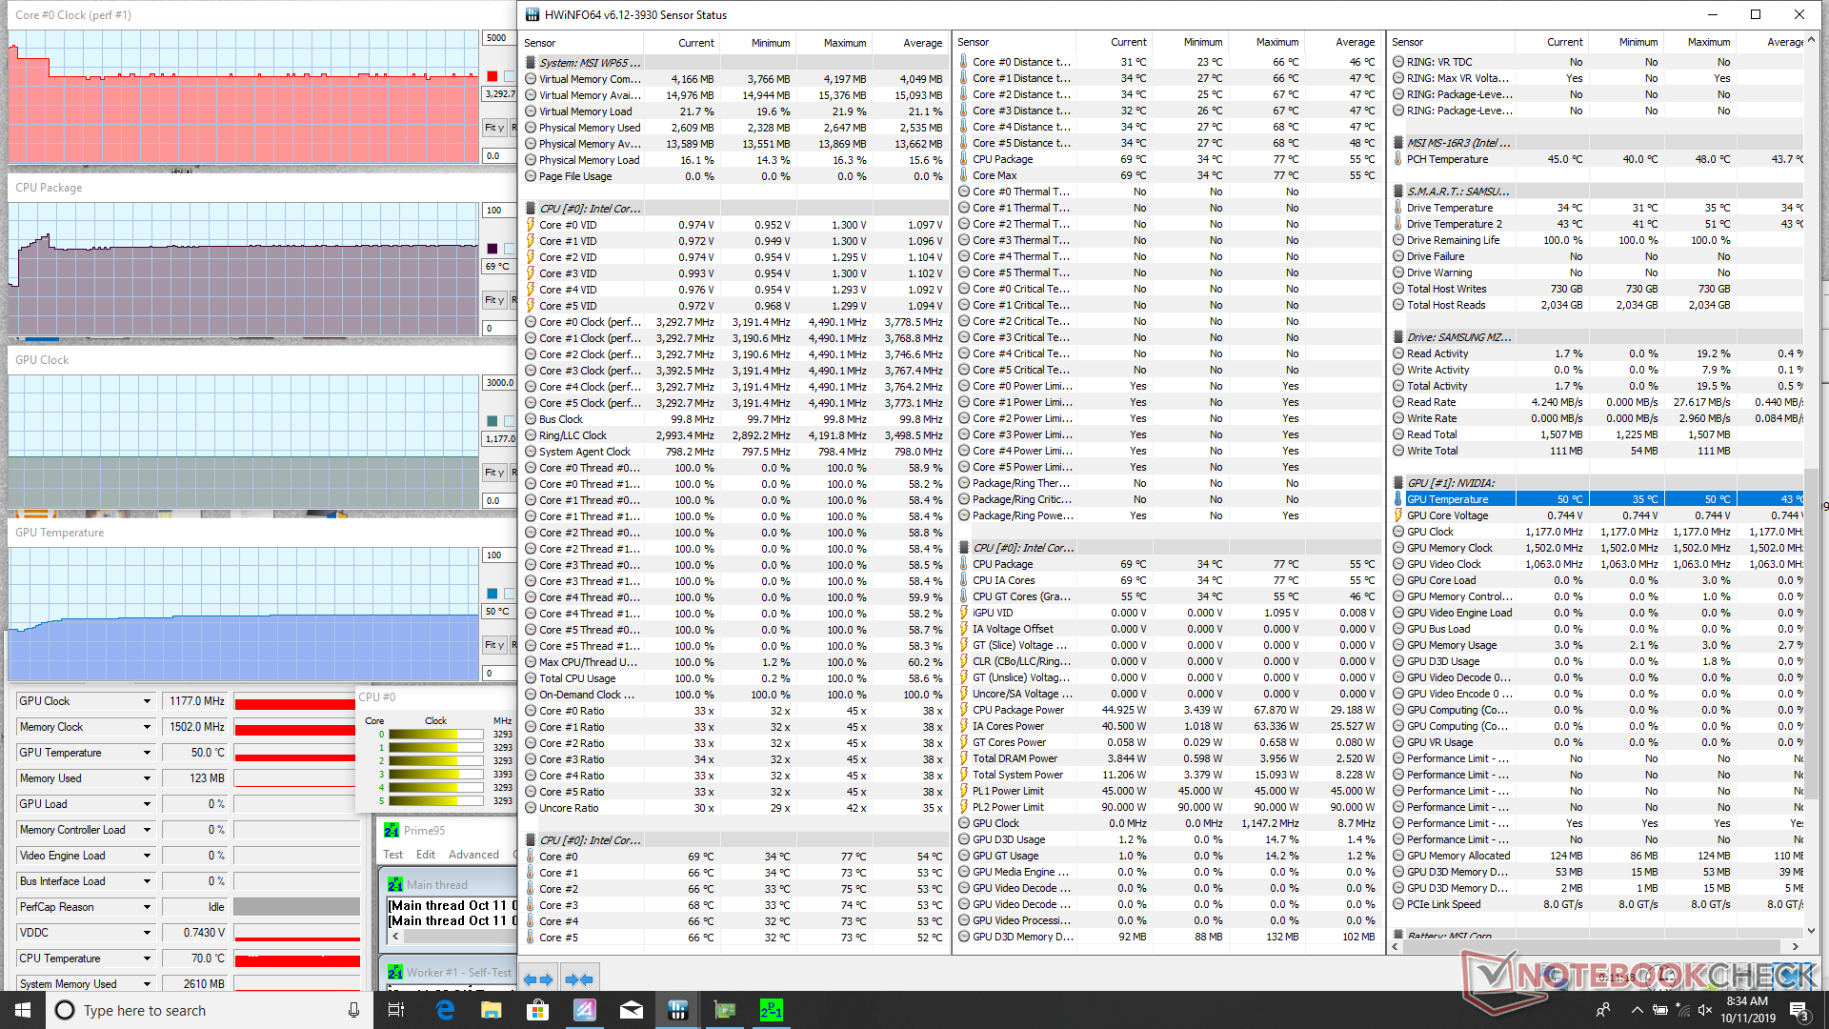The height and width of the screenshot is (1029, 1829).
Task: Open File Explorer from the taskbar
Action: click(491, 1010)
